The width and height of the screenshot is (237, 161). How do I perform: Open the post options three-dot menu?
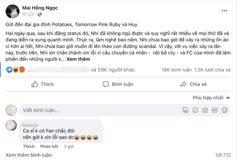click(225, 11)
